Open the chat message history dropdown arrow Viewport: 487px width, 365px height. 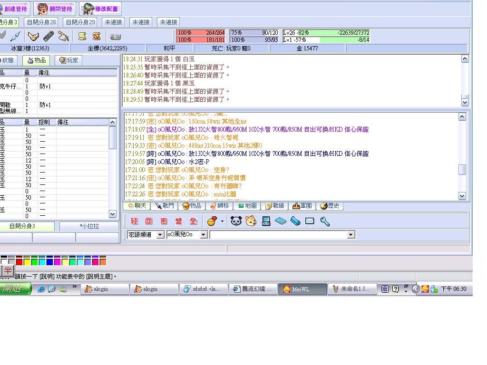[x=351, y=235]
